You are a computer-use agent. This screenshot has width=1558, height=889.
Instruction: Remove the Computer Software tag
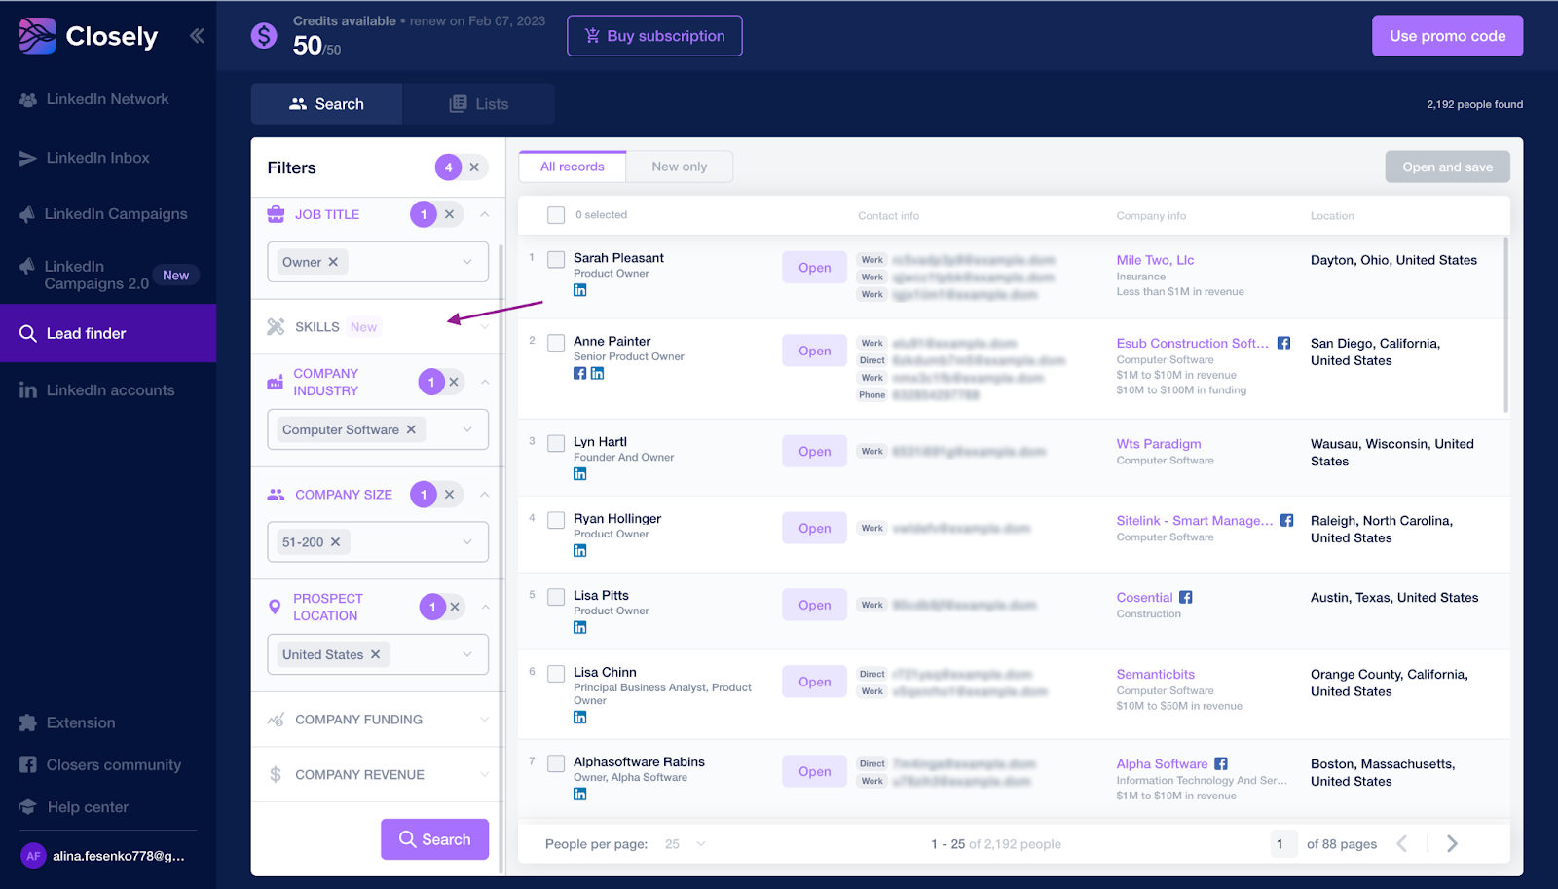pos(411,429)
